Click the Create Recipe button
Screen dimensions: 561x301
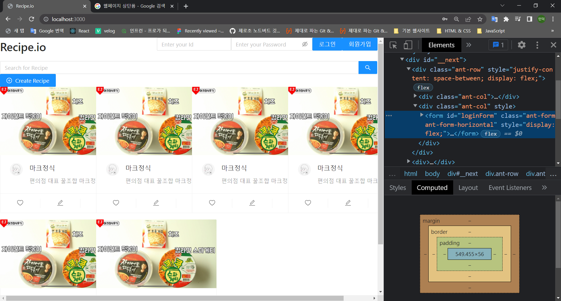click(x=28, y=81)
